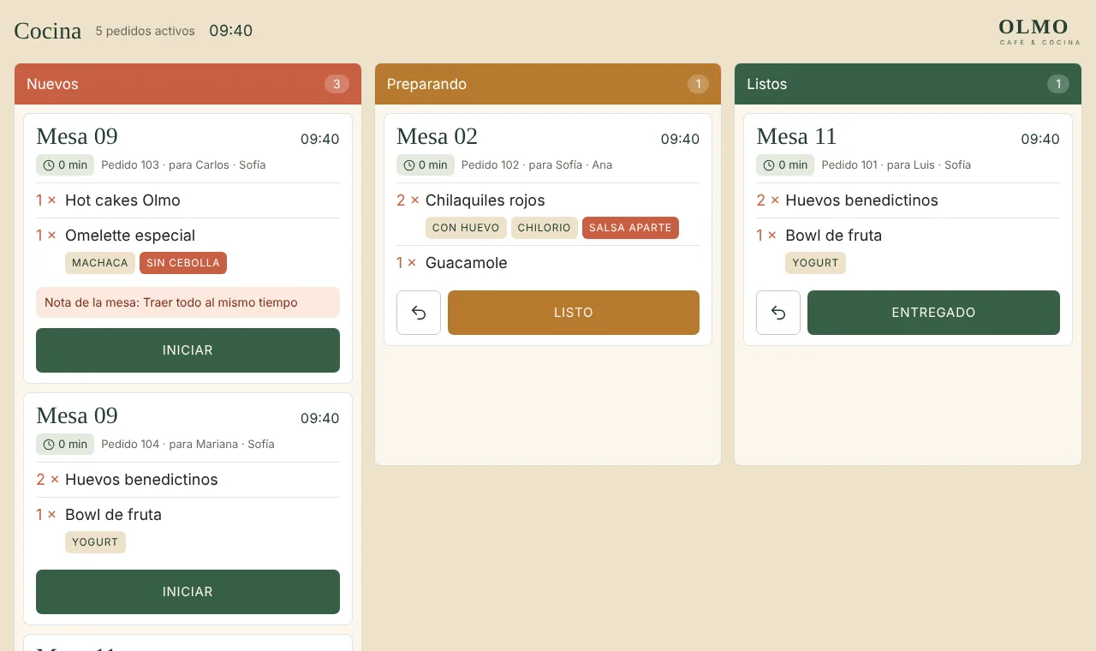Click the MACHACA modifier tag
Screen dimensions: 1096x651
pyautogui.click(x=100, y=263)
